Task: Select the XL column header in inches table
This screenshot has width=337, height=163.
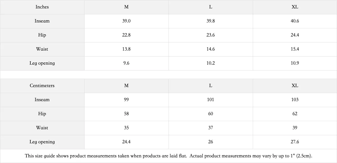Action: coord(295,7)
